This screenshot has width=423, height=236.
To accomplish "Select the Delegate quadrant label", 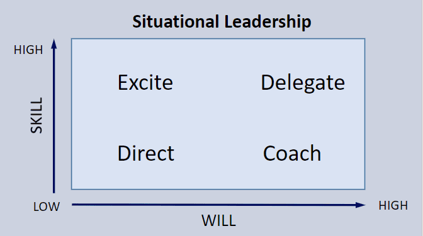I will click(303, 83).
